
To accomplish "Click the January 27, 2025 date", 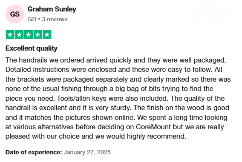I will point(87,152).
